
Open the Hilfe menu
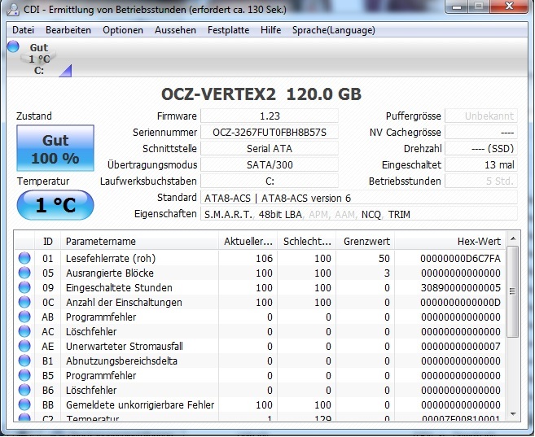tap(270, 30)
